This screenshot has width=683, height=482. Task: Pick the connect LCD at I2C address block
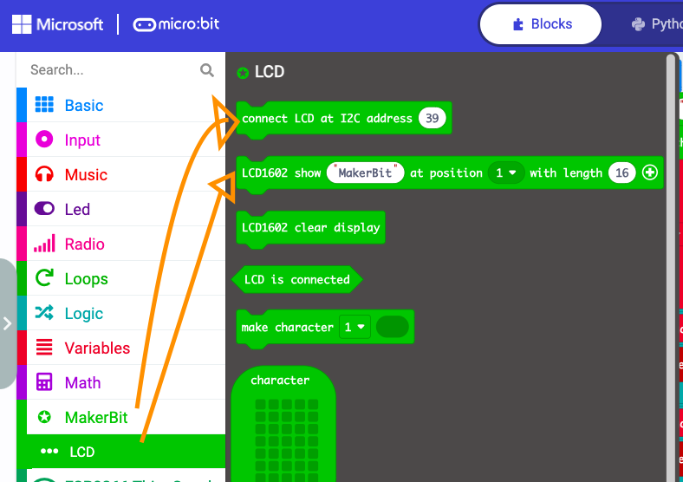(x=344, y=119)
